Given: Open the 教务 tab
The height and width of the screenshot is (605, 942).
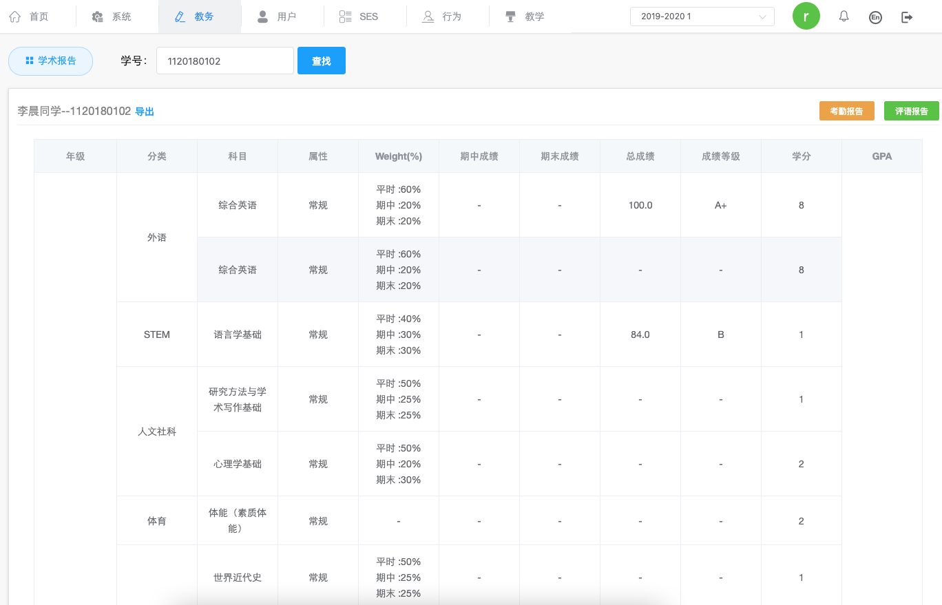Looking at the screenshot, I should pyautogui.click(x=200, y=17).
